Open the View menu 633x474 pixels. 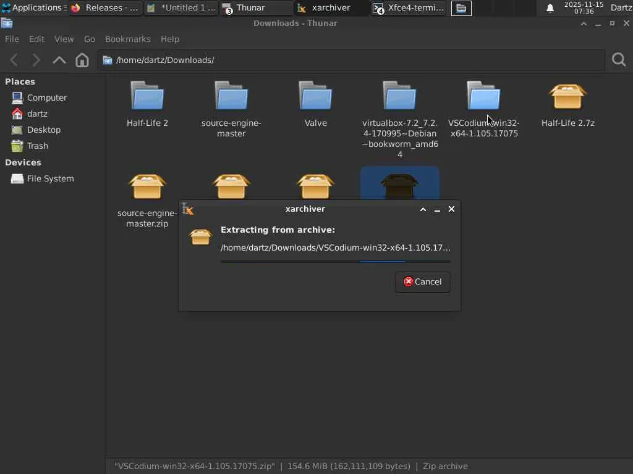click(64, 39)
